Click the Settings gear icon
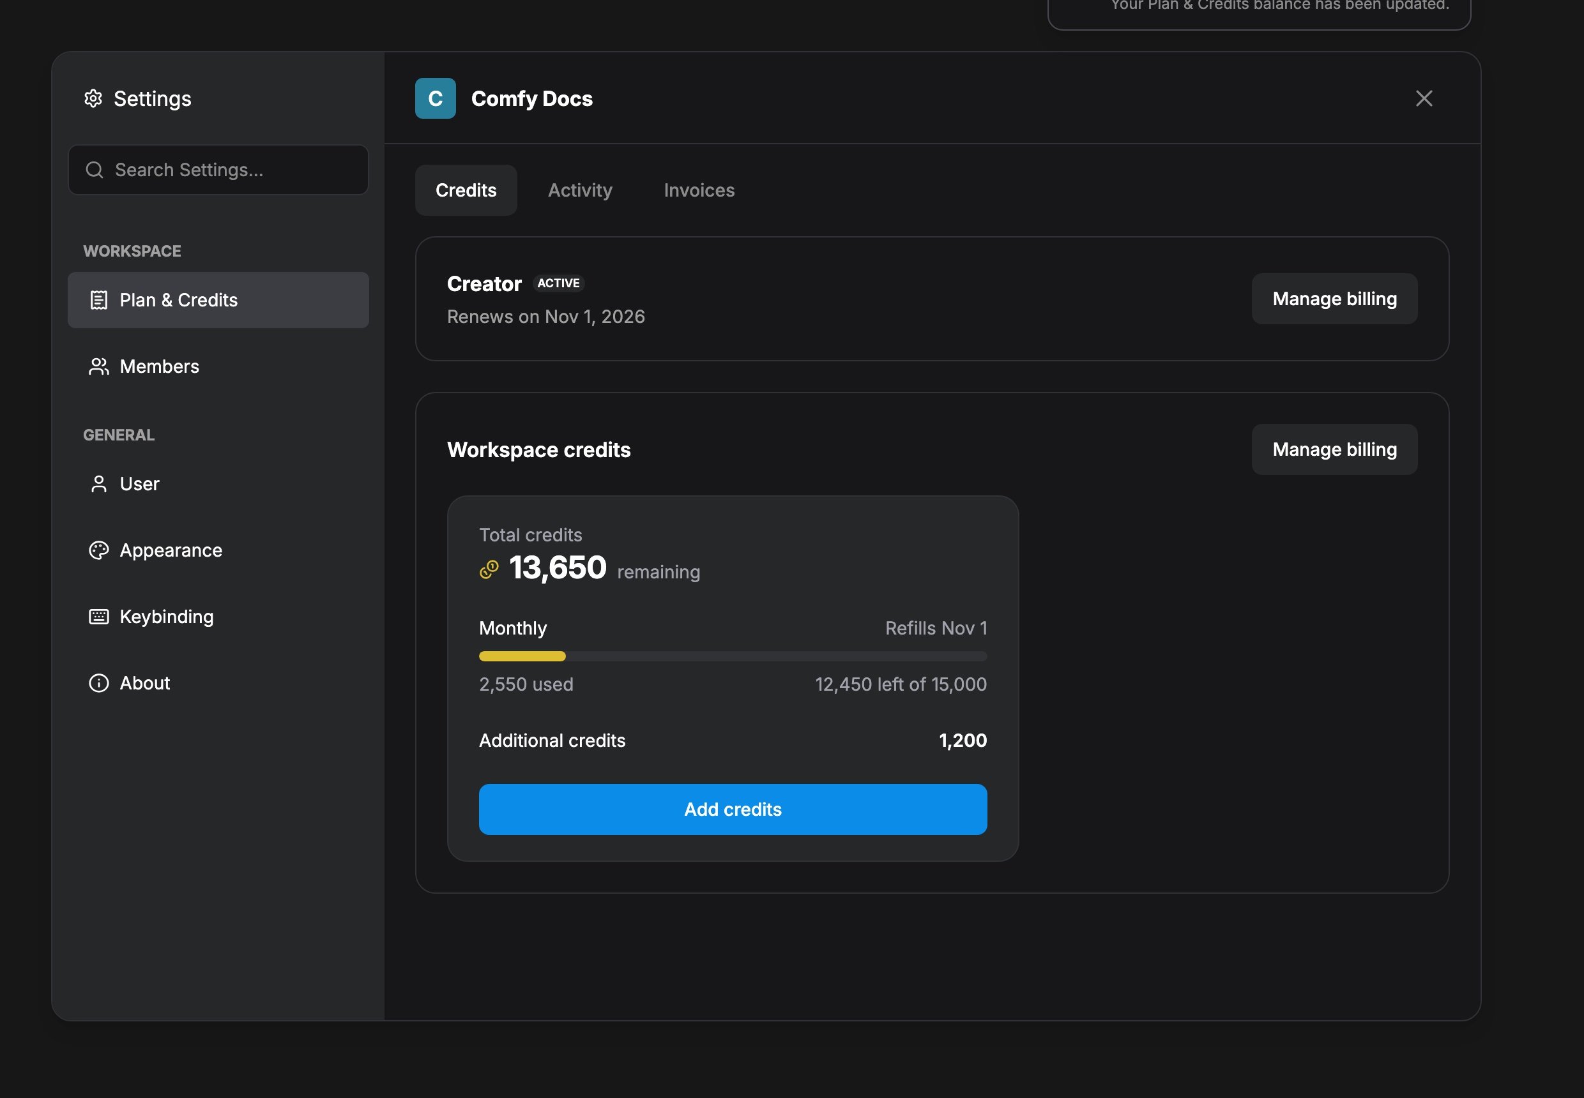Image resolution: width=1584 pixels, height=1098 pixels. pyautogui.click(x=93, y=98)
